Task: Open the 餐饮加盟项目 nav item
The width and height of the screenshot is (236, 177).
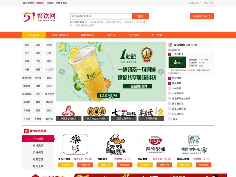Action: click(x=60, y=35)
